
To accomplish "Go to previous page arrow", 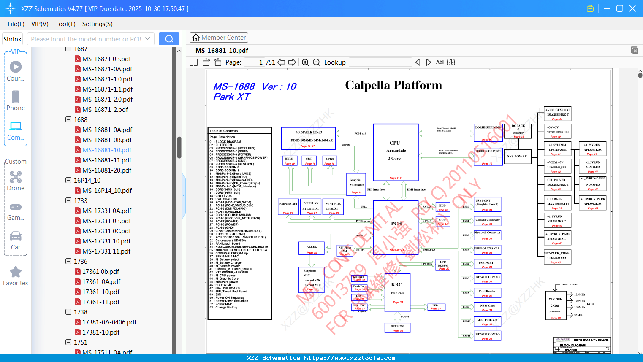I will pos(281,62).
